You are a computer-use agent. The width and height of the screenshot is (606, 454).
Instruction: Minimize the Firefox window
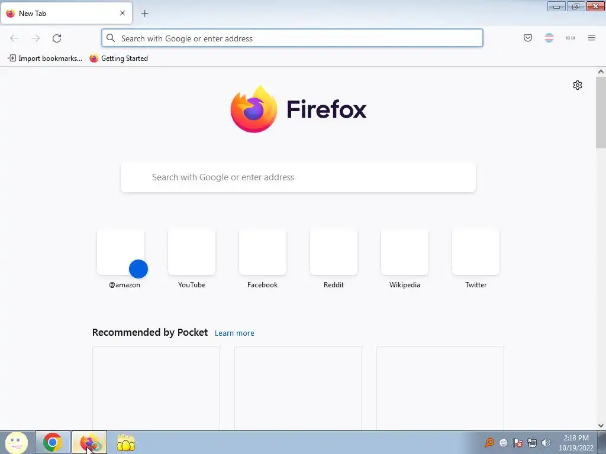556,7
